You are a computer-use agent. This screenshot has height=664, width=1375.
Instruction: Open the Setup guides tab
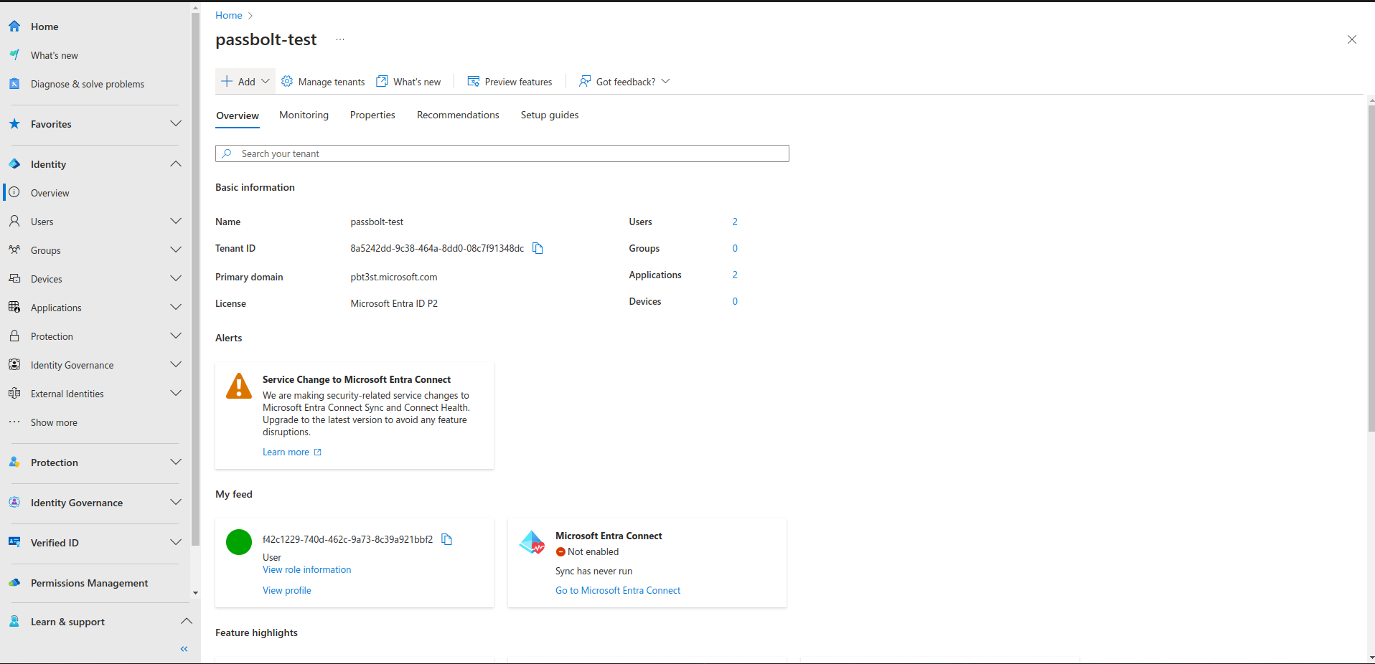(x=550, y=115)
